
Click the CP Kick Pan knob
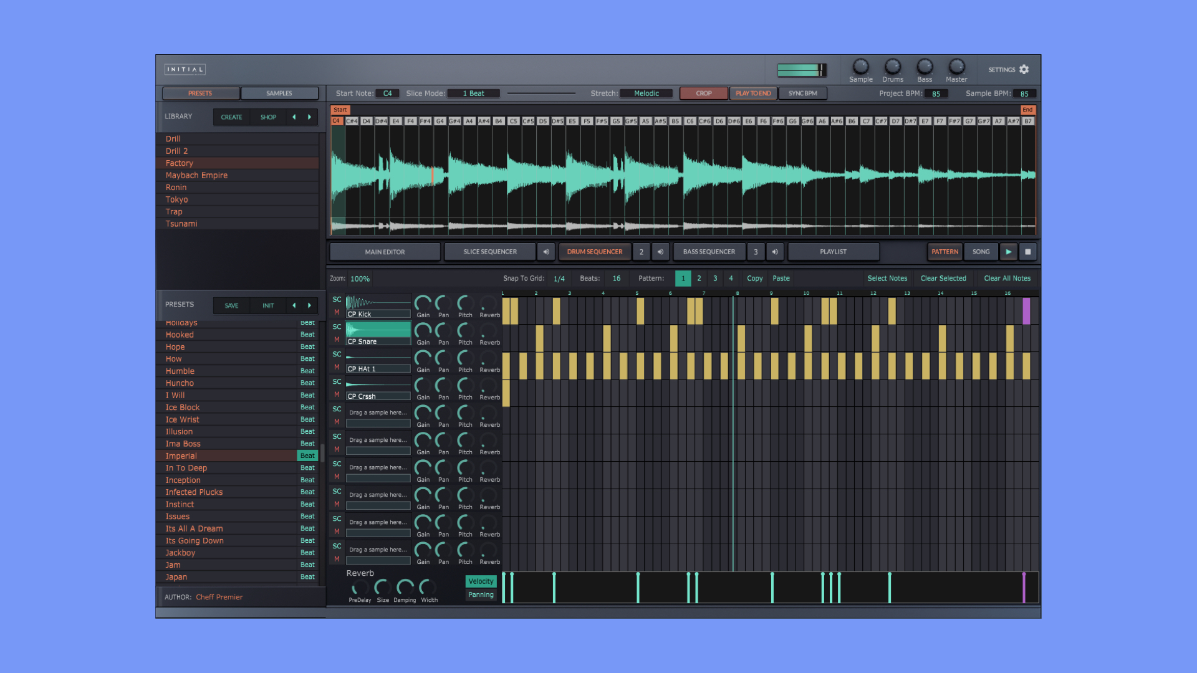click(443, 303)
